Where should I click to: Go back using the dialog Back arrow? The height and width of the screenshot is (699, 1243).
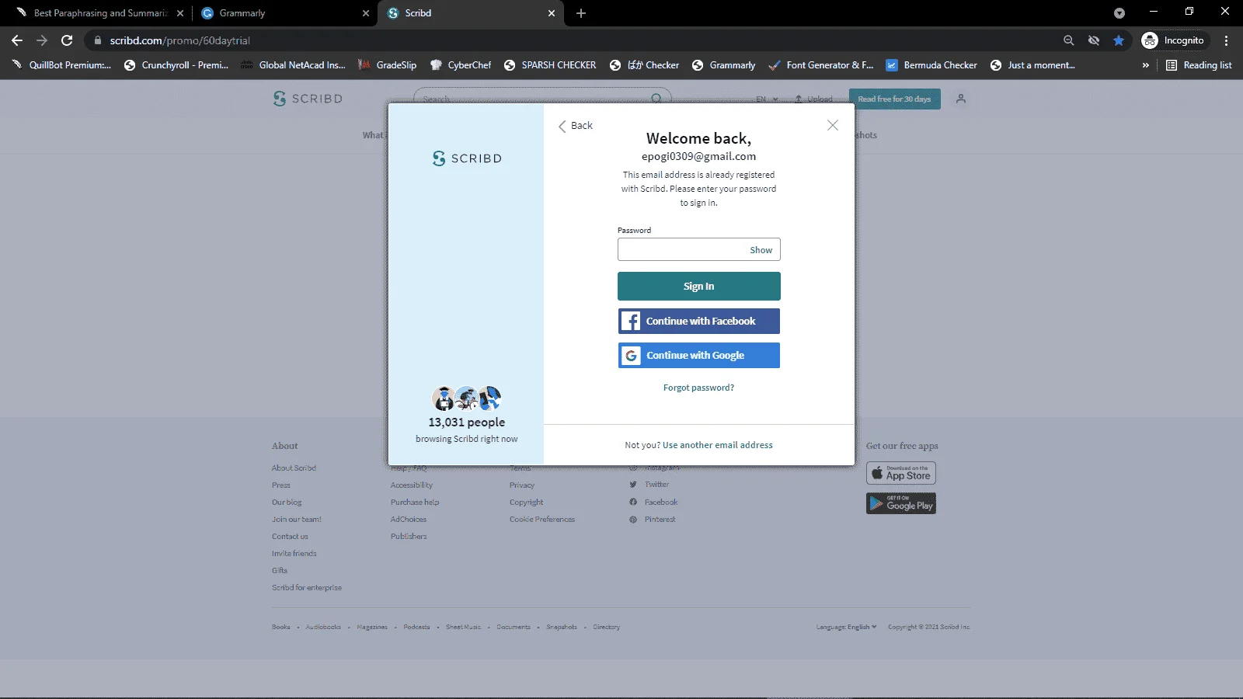pyautogui.click(x=575, y=126)
